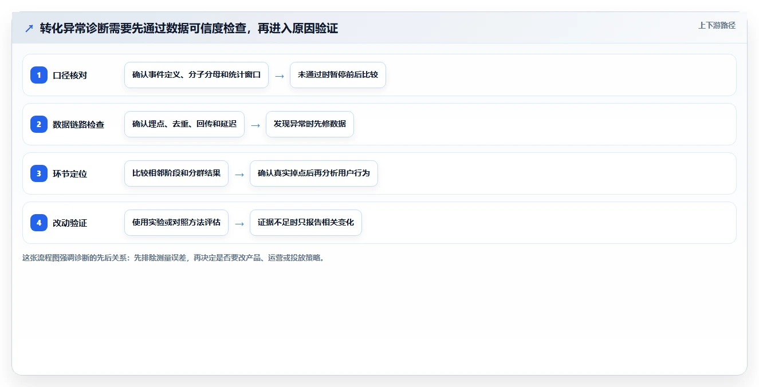Viewport: 759px width, 387px height.
Task: Click the 未通过时暂停前后比较 box
Action: pyautogui.click(x=338, y=75)
